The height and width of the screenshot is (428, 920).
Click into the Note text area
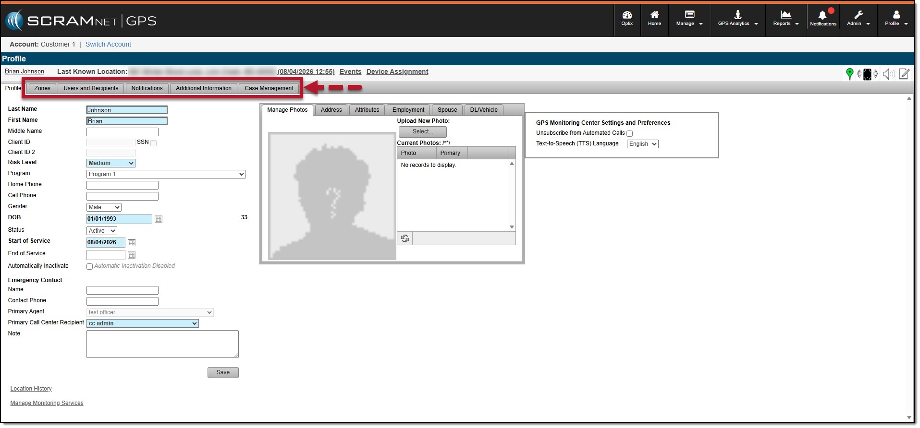(162, 344)
